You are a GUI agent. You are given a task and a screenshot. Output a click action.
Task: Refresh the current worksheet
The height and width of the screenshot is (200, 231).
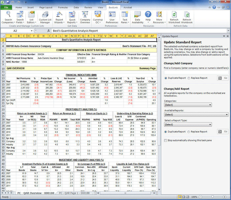pos(174,17)
